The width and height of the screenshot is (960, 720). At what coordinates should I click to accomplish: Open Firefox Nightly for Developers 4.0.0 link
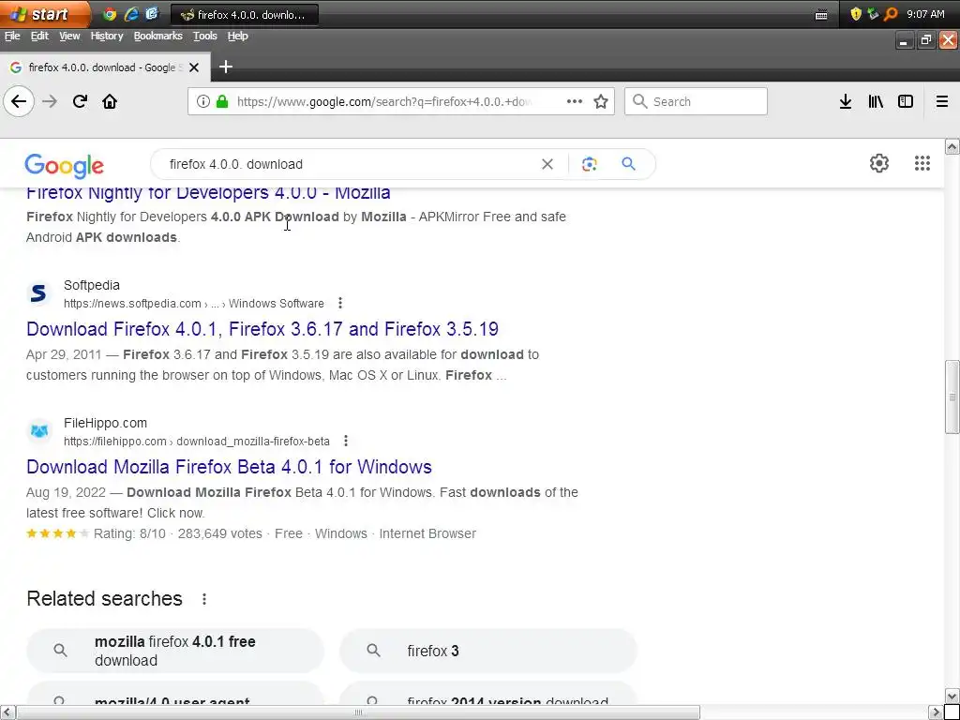(x=208, y=194)
